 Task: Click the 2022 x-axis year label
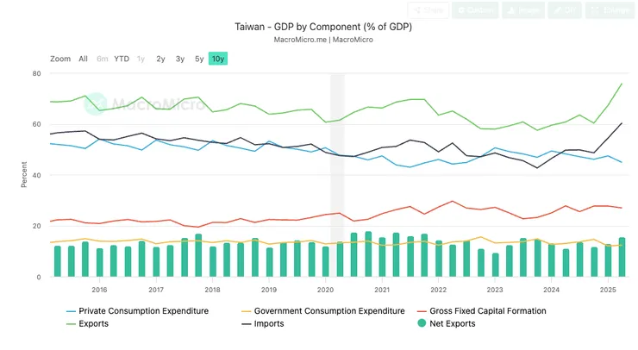[x=438, y=290]
